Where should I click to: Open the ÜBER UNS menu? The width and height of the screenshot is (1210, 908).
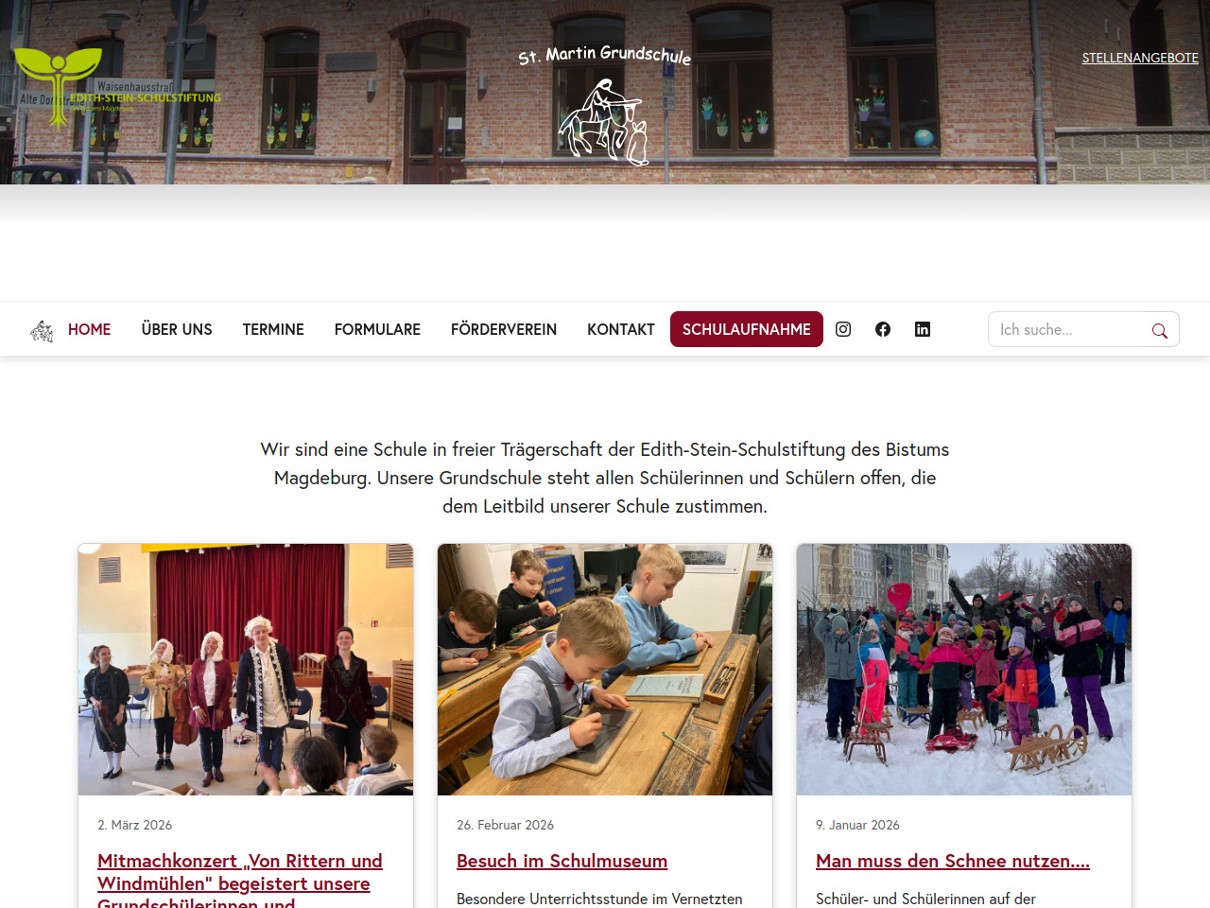177,329
